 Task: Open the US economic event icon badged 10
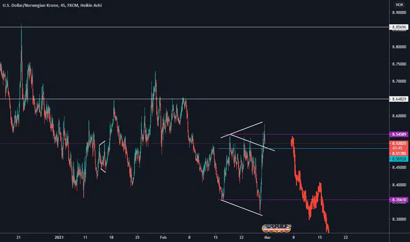[266, 228]
